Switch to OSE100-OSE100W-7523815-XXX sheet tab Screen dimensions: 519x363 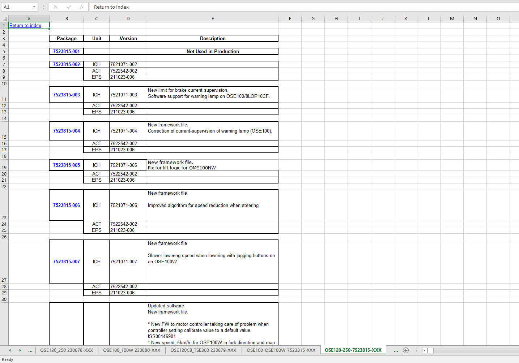point(281,350)
